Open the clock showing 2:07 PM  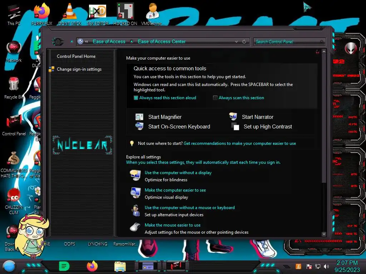(347, 266)
